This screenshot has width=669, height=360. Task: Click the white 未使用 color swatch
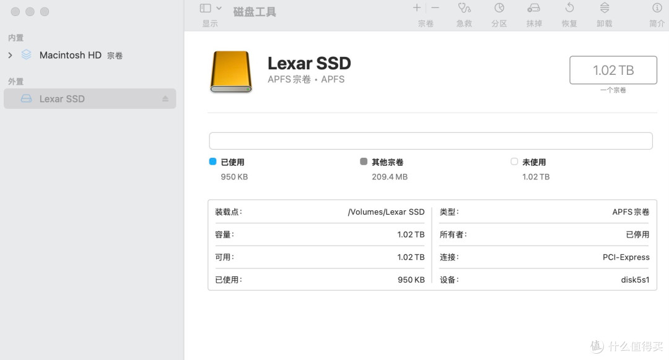point(514,161)
